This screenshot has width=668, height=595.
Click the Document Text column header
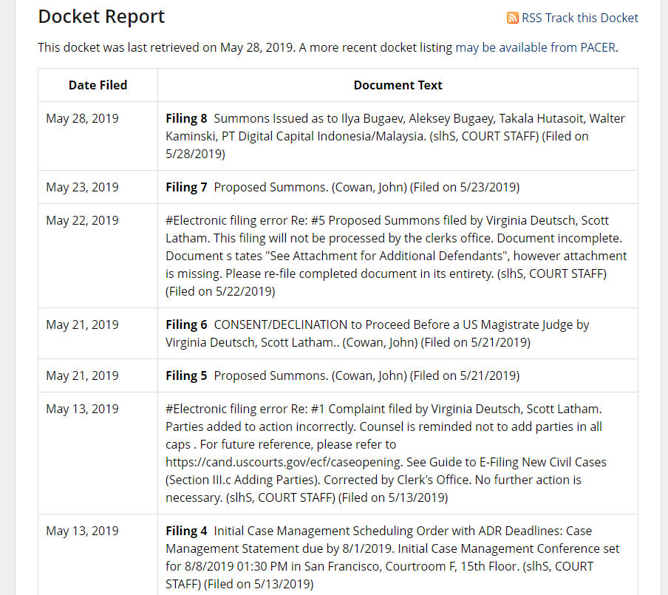398,85
